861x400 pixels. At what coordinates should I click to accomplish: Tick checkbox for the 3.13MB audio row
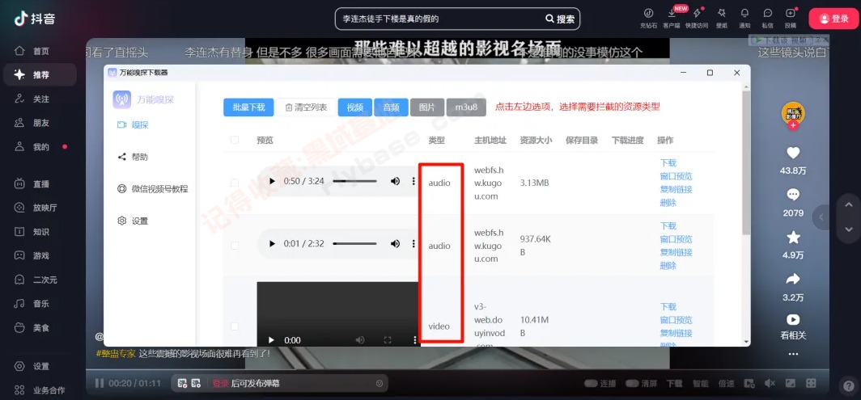click(235, 183)
